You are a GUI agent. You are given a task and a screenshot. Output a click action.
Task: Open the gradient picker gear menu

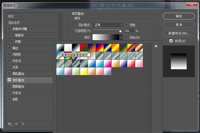pos(156,46)
